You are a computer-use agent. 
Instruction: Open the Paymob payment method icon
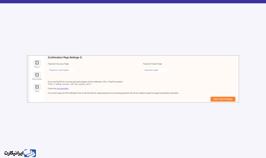click(37, 63)
